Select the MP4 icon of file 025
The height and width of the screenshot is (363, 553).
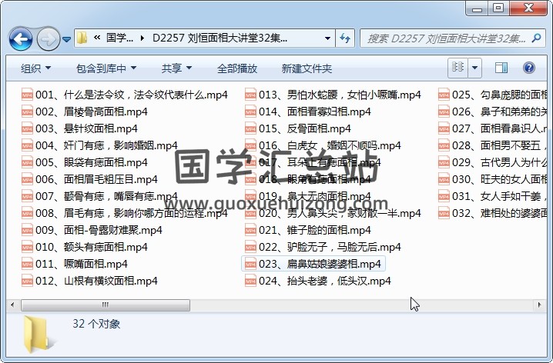[x=444, y=95]
